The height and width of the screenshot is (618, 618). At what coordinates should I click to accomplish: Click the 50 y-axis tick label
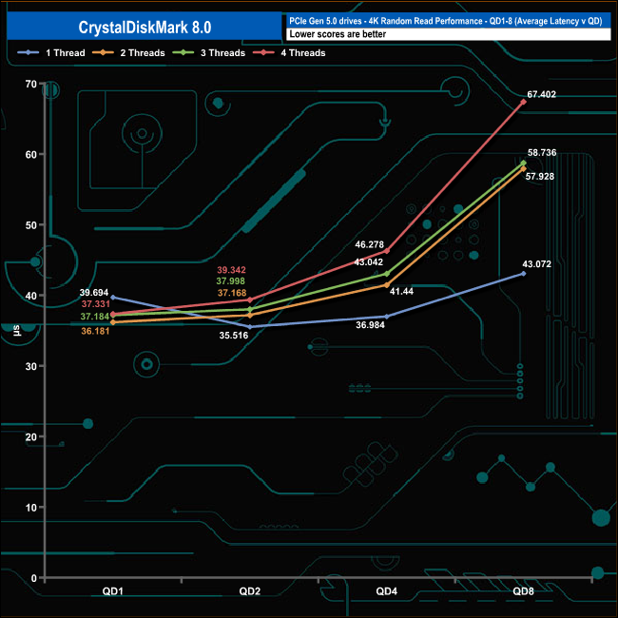30,225
